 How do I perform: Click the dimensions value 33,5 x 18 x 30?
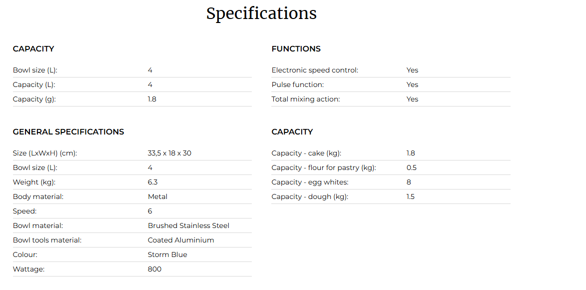pyautogui.click(x=170, y=153)
